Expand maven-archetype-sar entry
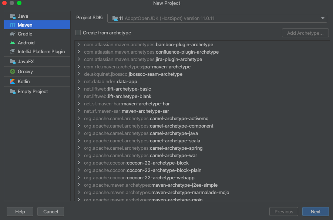The image size is (333, 220). point(79,111)
